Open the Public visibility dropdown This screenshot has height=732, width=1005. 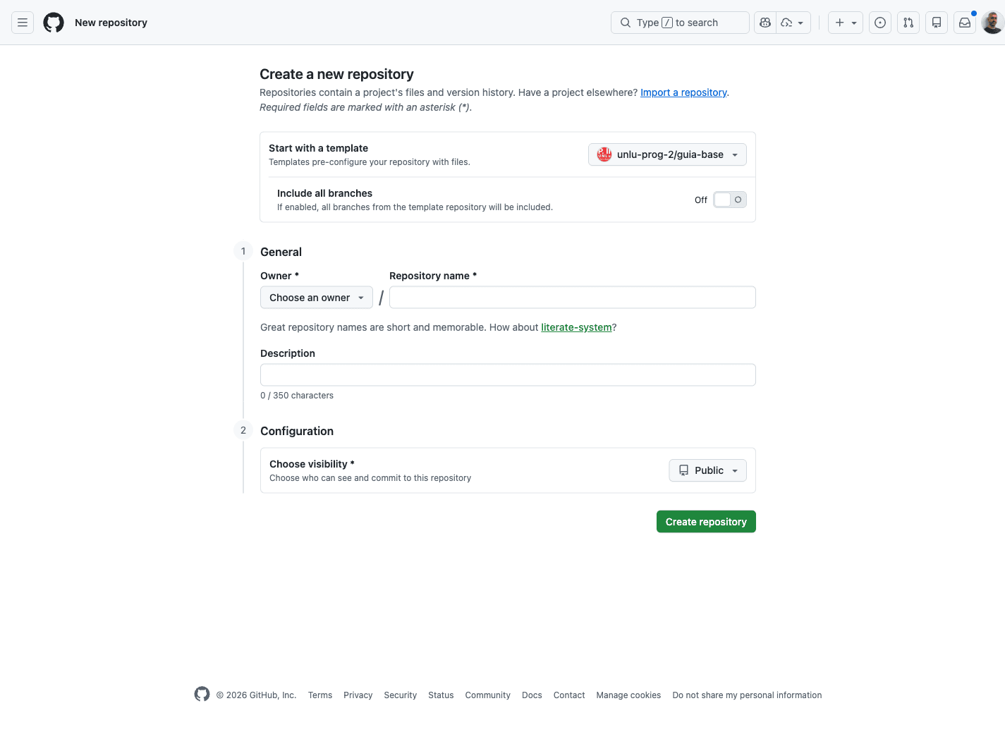(x=707, y=470)
